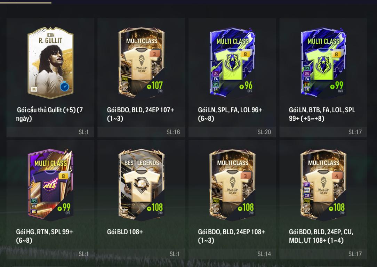Click the SL:14 quantity bar

tap(232, 254)
